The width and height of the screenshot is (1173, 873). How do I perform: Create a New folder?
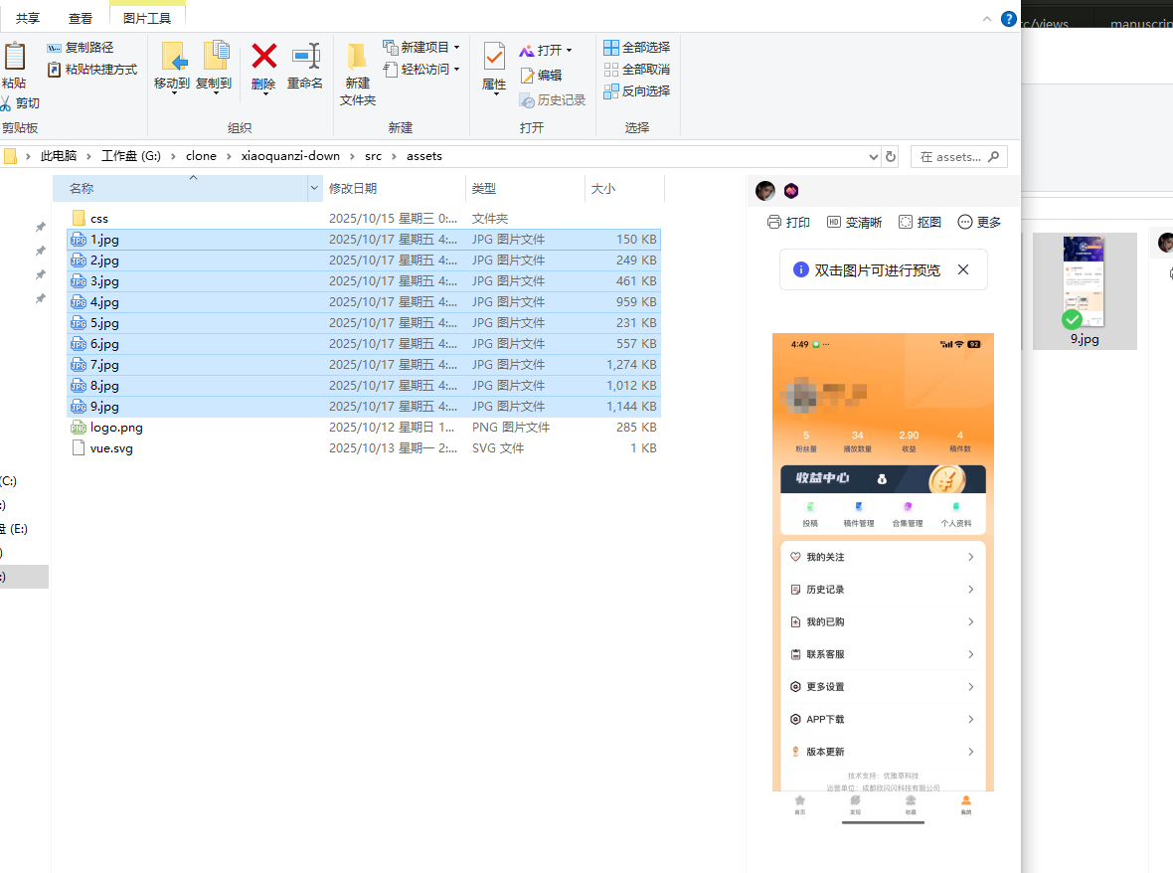(358, 74)
